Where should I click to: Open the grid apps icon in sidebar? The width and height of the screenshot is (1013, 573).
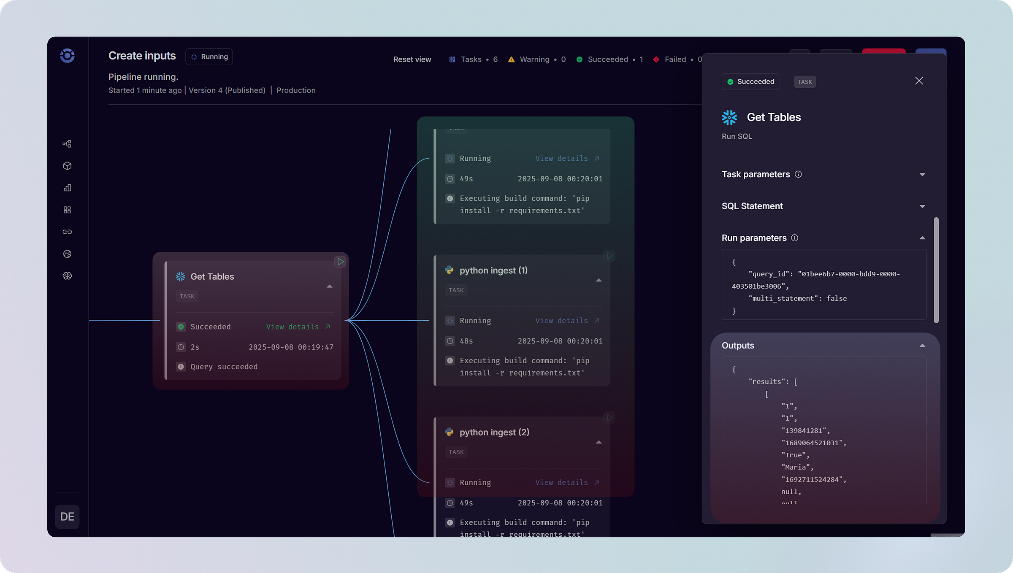[67, 210]
